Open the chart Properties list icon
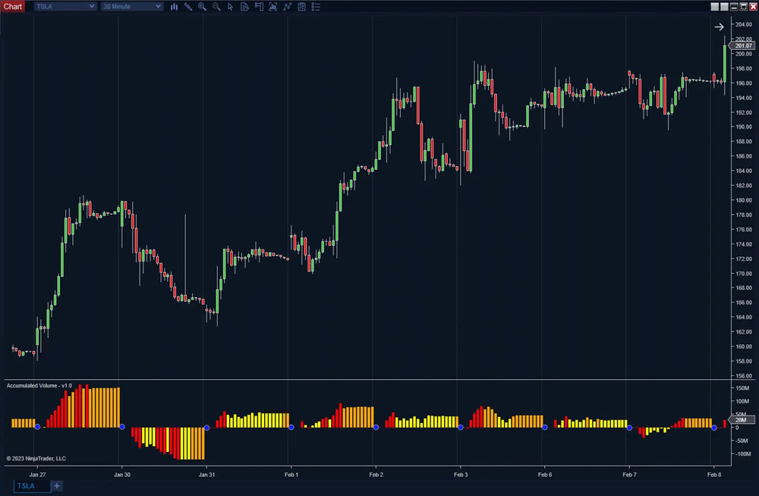 (316, 6)
